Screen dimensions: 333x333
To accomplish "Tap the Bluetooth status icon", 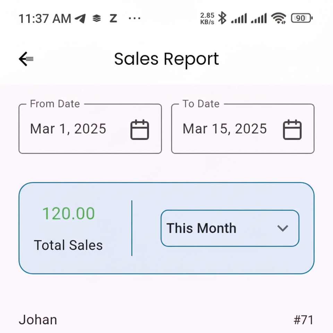I will tap(222, 18).
